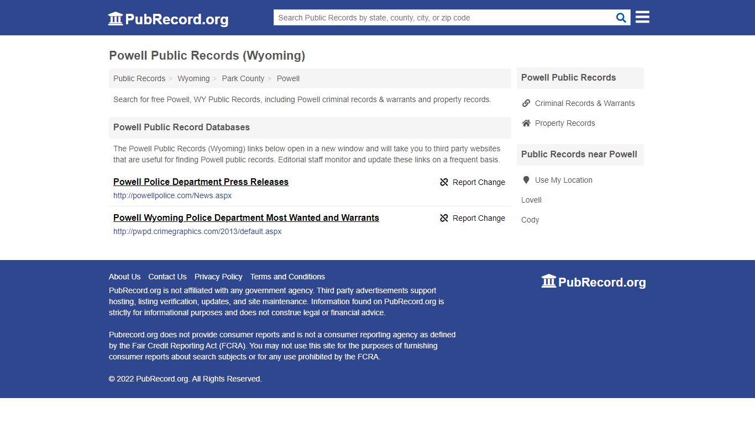This screenshot has height=424, width=755.
Task: Open Park County breadcrumb link
Action: 243,78
